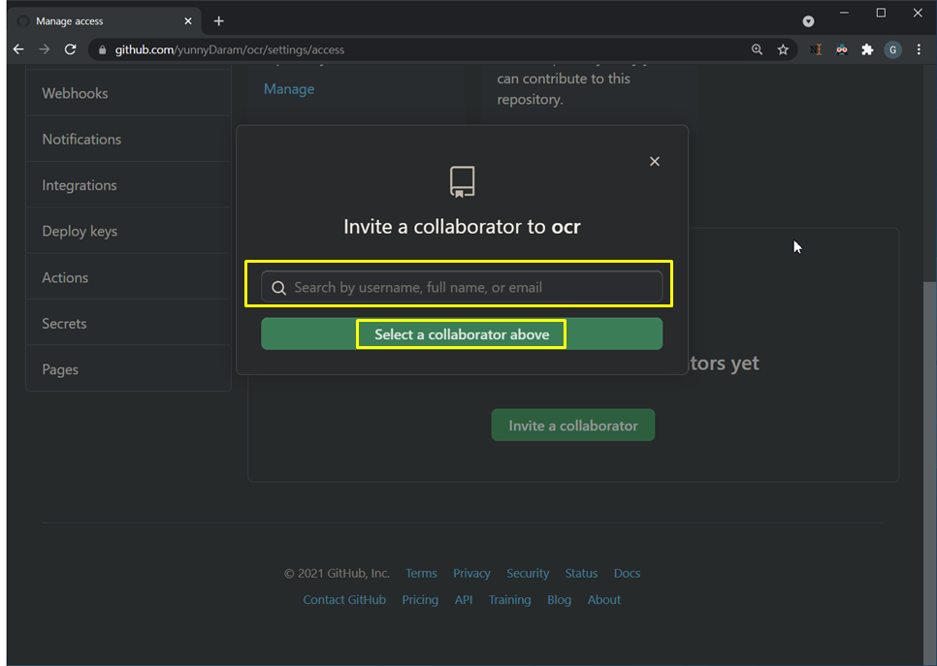937x666 pixels.
Task: Click the Select a collaborator above button
Action: coord(462,333)
